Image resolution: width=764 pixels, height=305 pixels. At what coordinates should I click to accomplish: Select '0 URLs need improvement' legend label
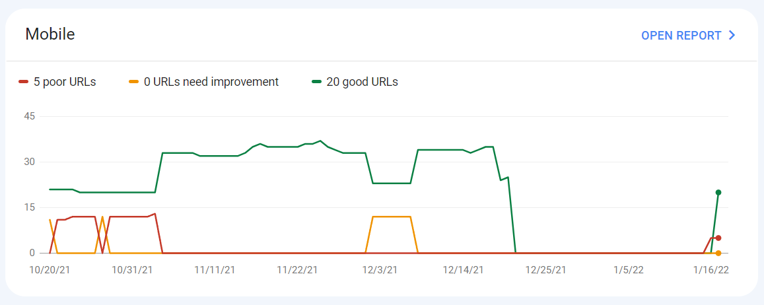(211, 82)
